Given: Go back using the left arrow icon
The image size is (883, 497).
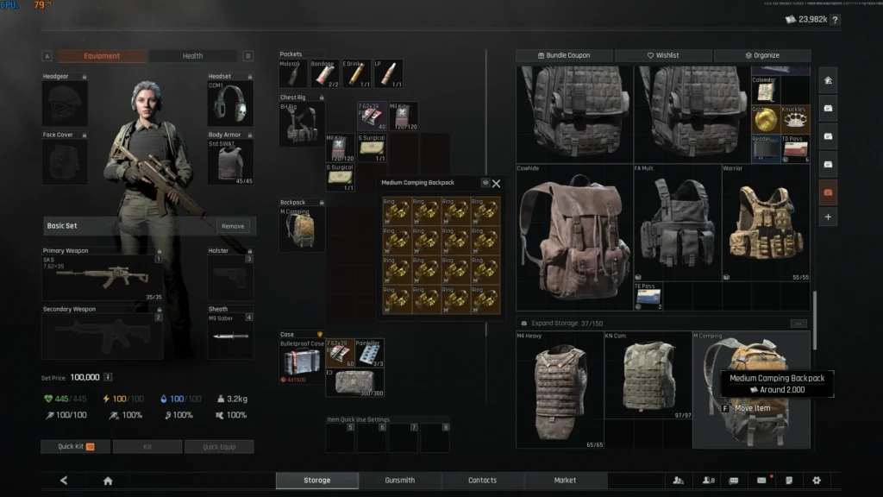Looking at the screenshot, I should click(64, 481).
